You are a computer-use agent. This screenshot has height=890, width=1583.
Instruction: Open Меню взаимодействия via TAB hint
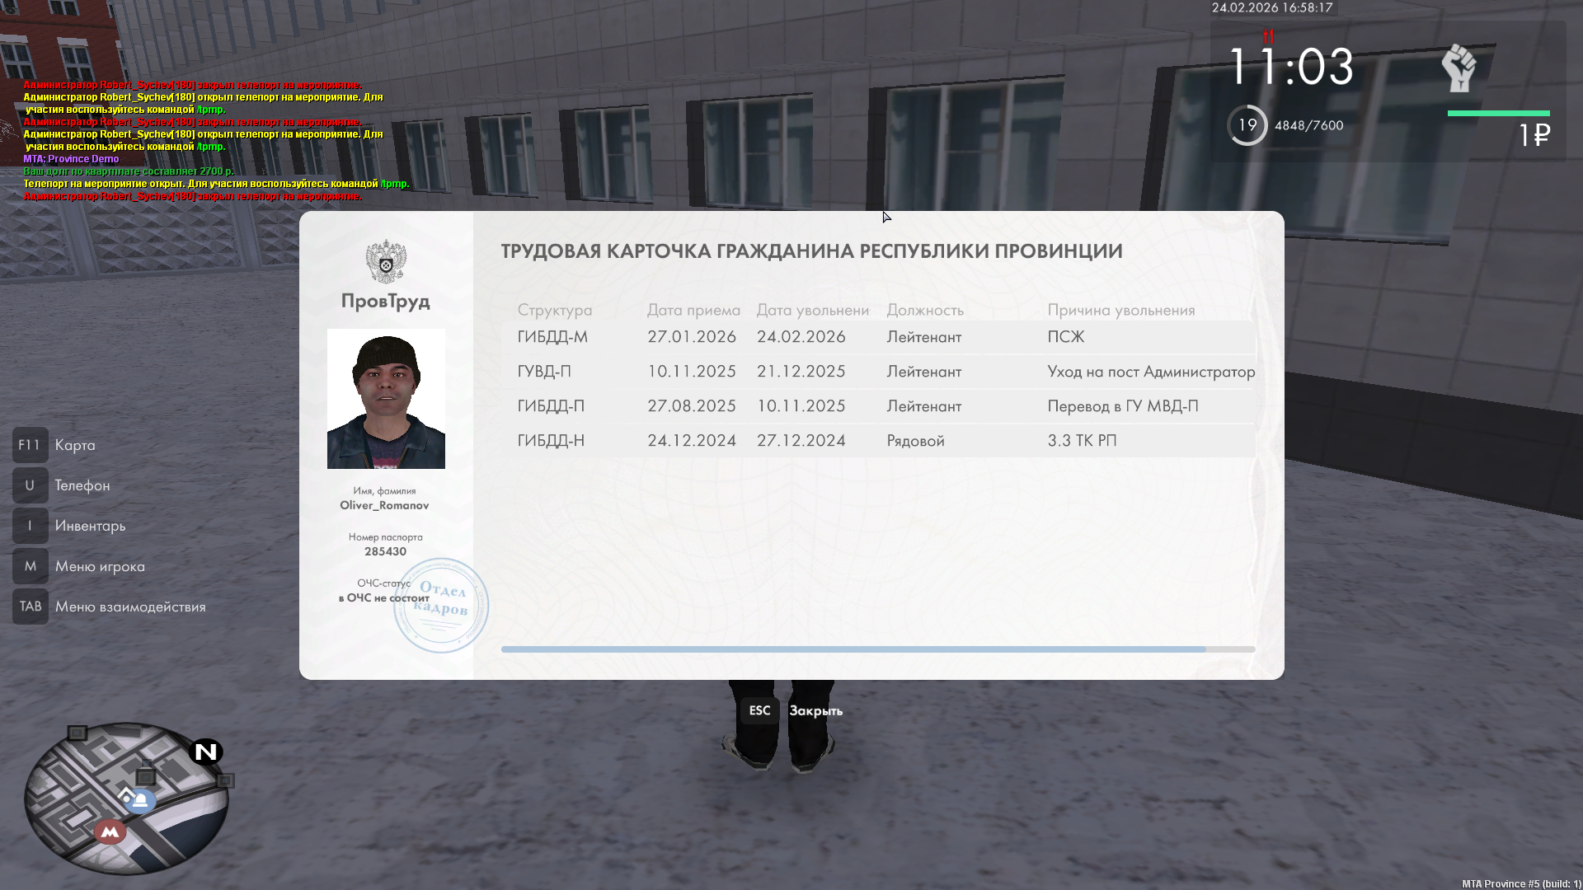click(x=31, y=607)
